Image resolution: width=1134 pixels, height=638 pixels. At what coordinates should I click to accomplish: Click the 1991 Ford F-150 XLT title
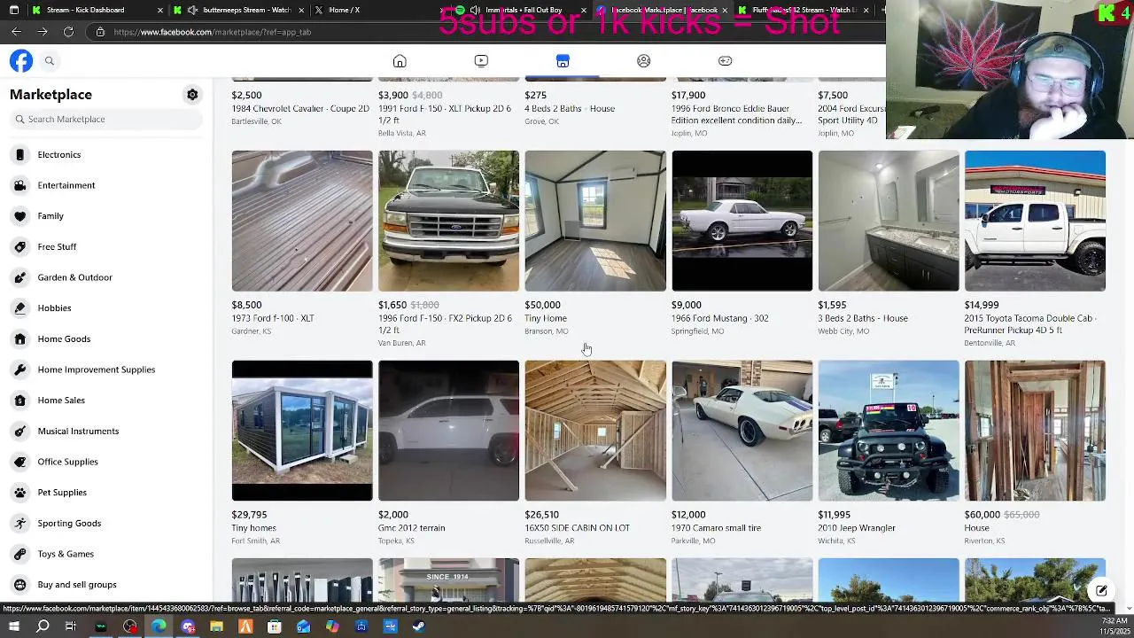(445, 114)
